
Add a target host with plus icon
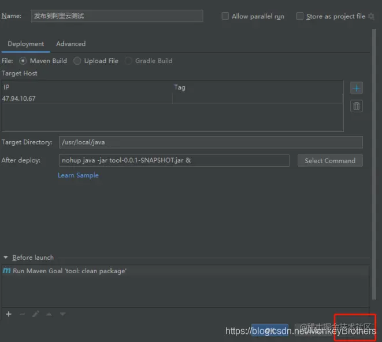356,88
